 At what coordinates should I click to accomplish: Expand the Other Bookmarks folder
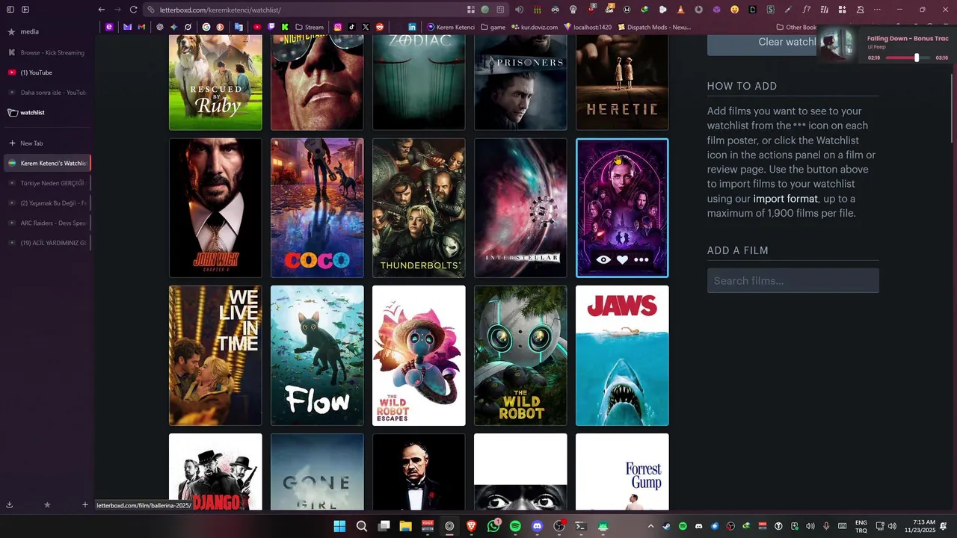point(796,27)
